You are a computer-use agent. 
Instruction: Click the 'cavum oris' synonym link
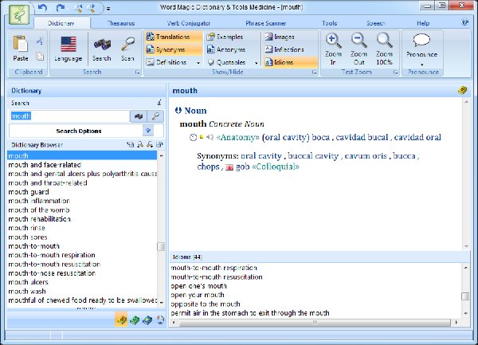pos(366,156)
